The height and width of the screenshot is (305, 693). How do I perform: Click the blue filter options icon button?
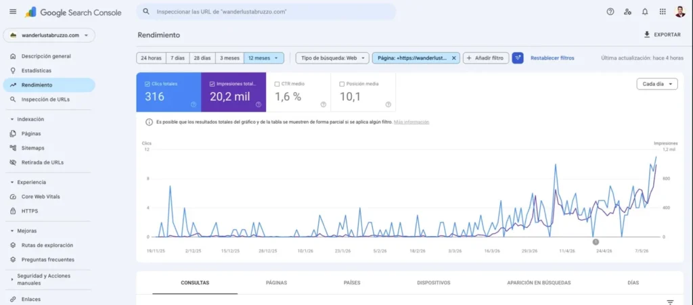pos(518,58)
